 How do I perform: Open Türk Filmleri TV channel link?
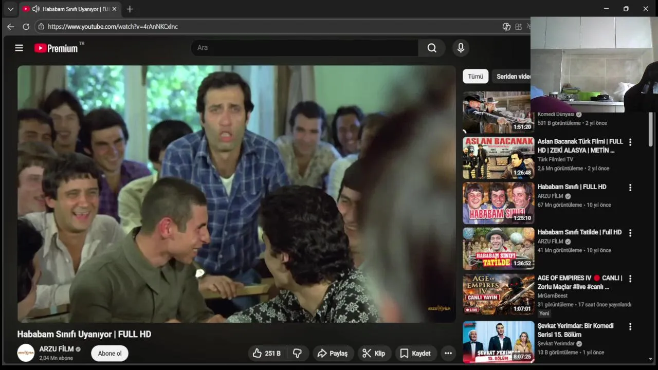(555, 159)
